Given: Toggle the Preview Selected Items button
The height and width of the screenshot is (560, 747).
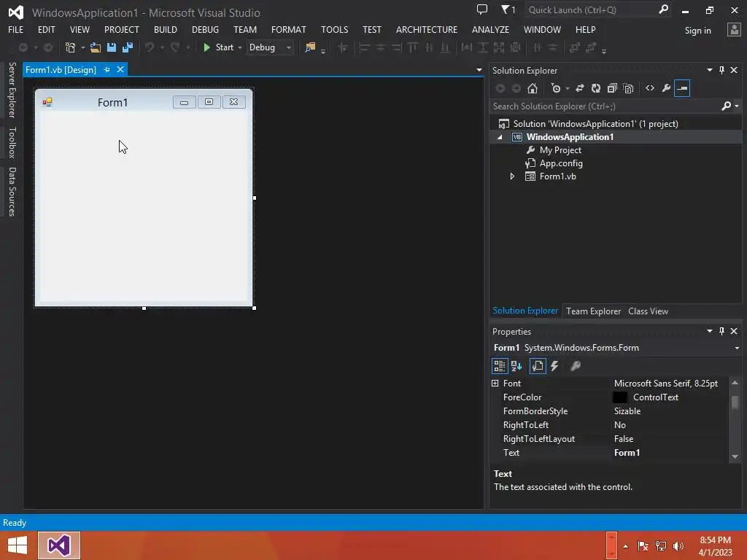Looking at the screenshot, I should click(682, 88).
